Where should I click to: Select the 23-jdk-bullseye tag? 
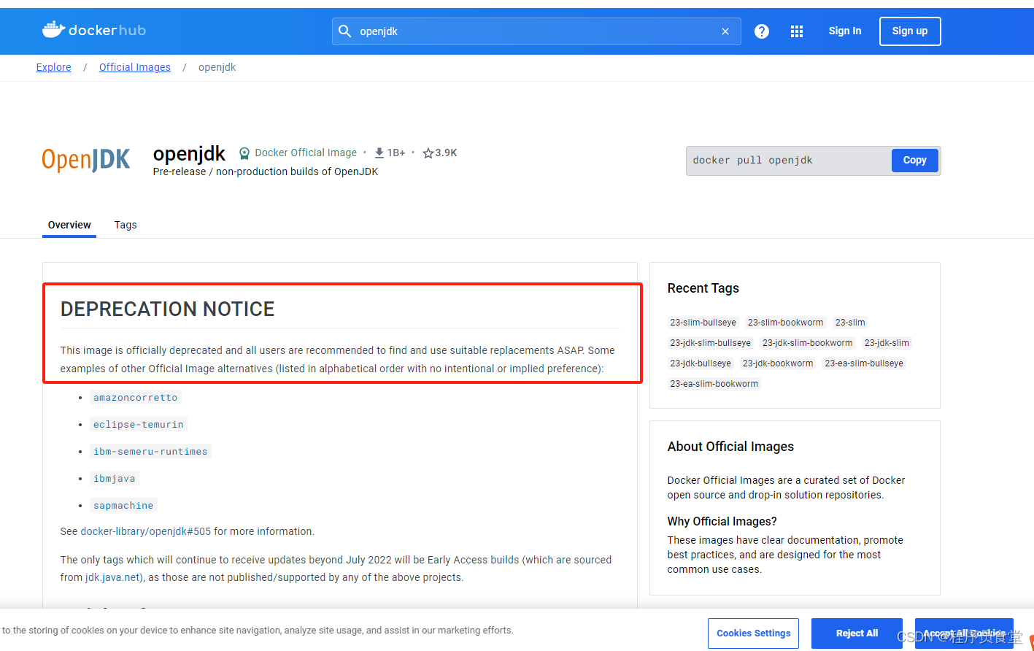[x=701, y=363]
